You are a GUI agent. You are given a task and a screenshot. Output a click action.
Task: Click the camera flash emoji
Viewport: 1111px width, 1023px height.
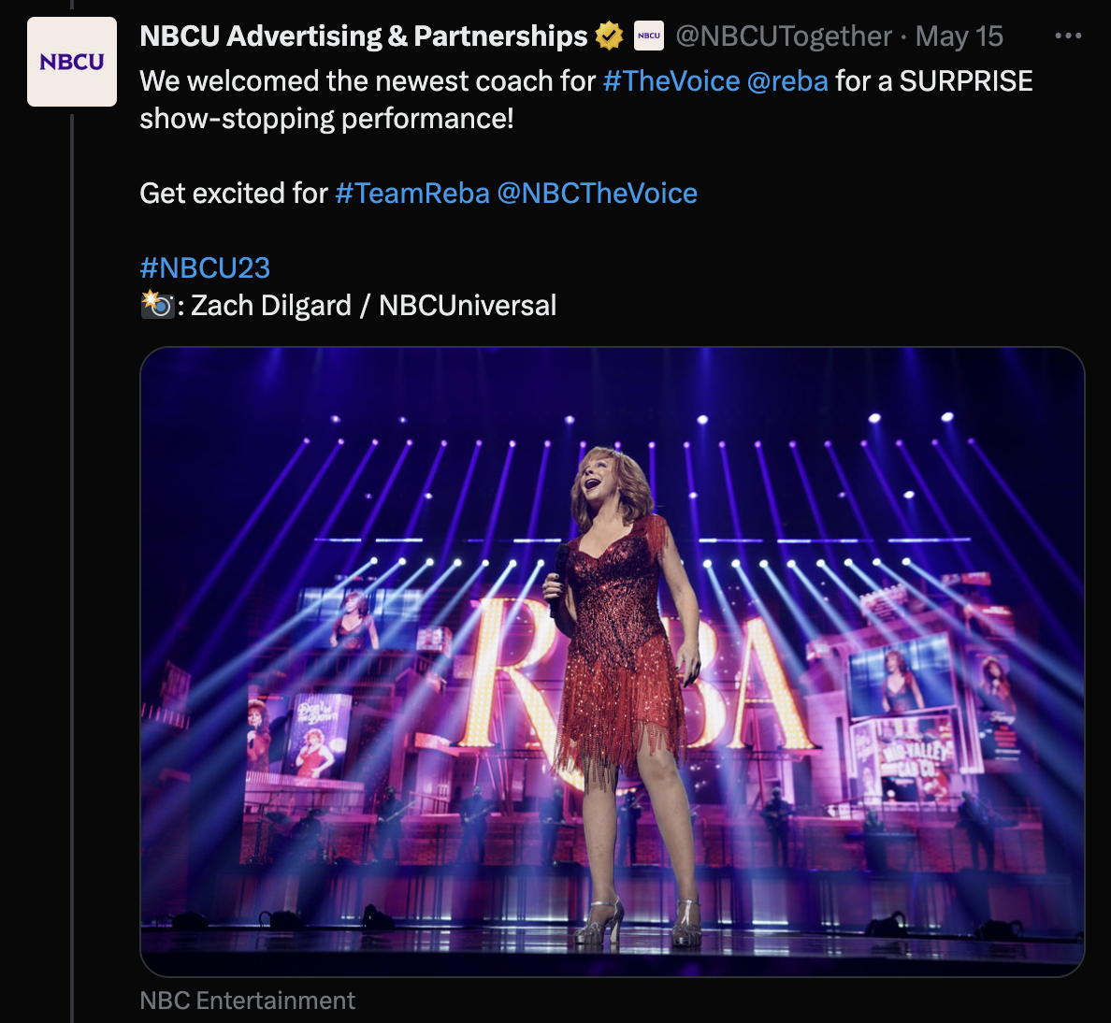[x=156, y=305]
